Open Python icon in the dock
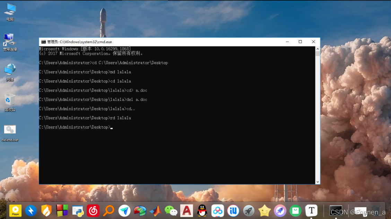 point(78,210)
